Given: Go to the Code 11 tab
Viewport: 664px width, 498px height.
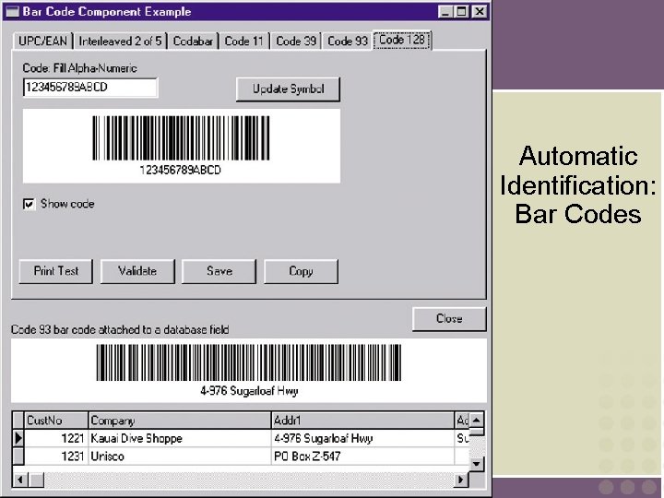Looking at the screenshot, I should click(243, 41).
